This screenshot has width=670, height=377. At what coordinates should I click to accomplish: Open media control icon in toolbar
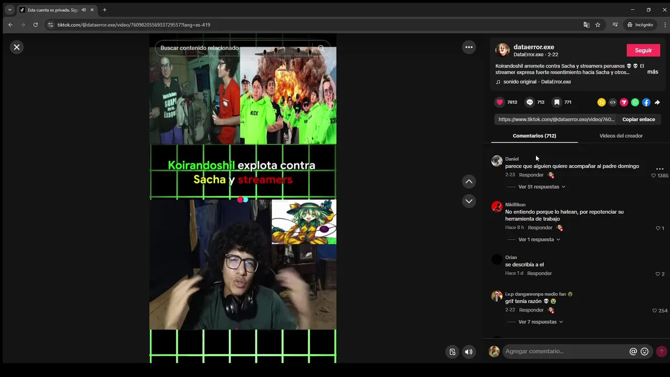click(x=615, y=25)
